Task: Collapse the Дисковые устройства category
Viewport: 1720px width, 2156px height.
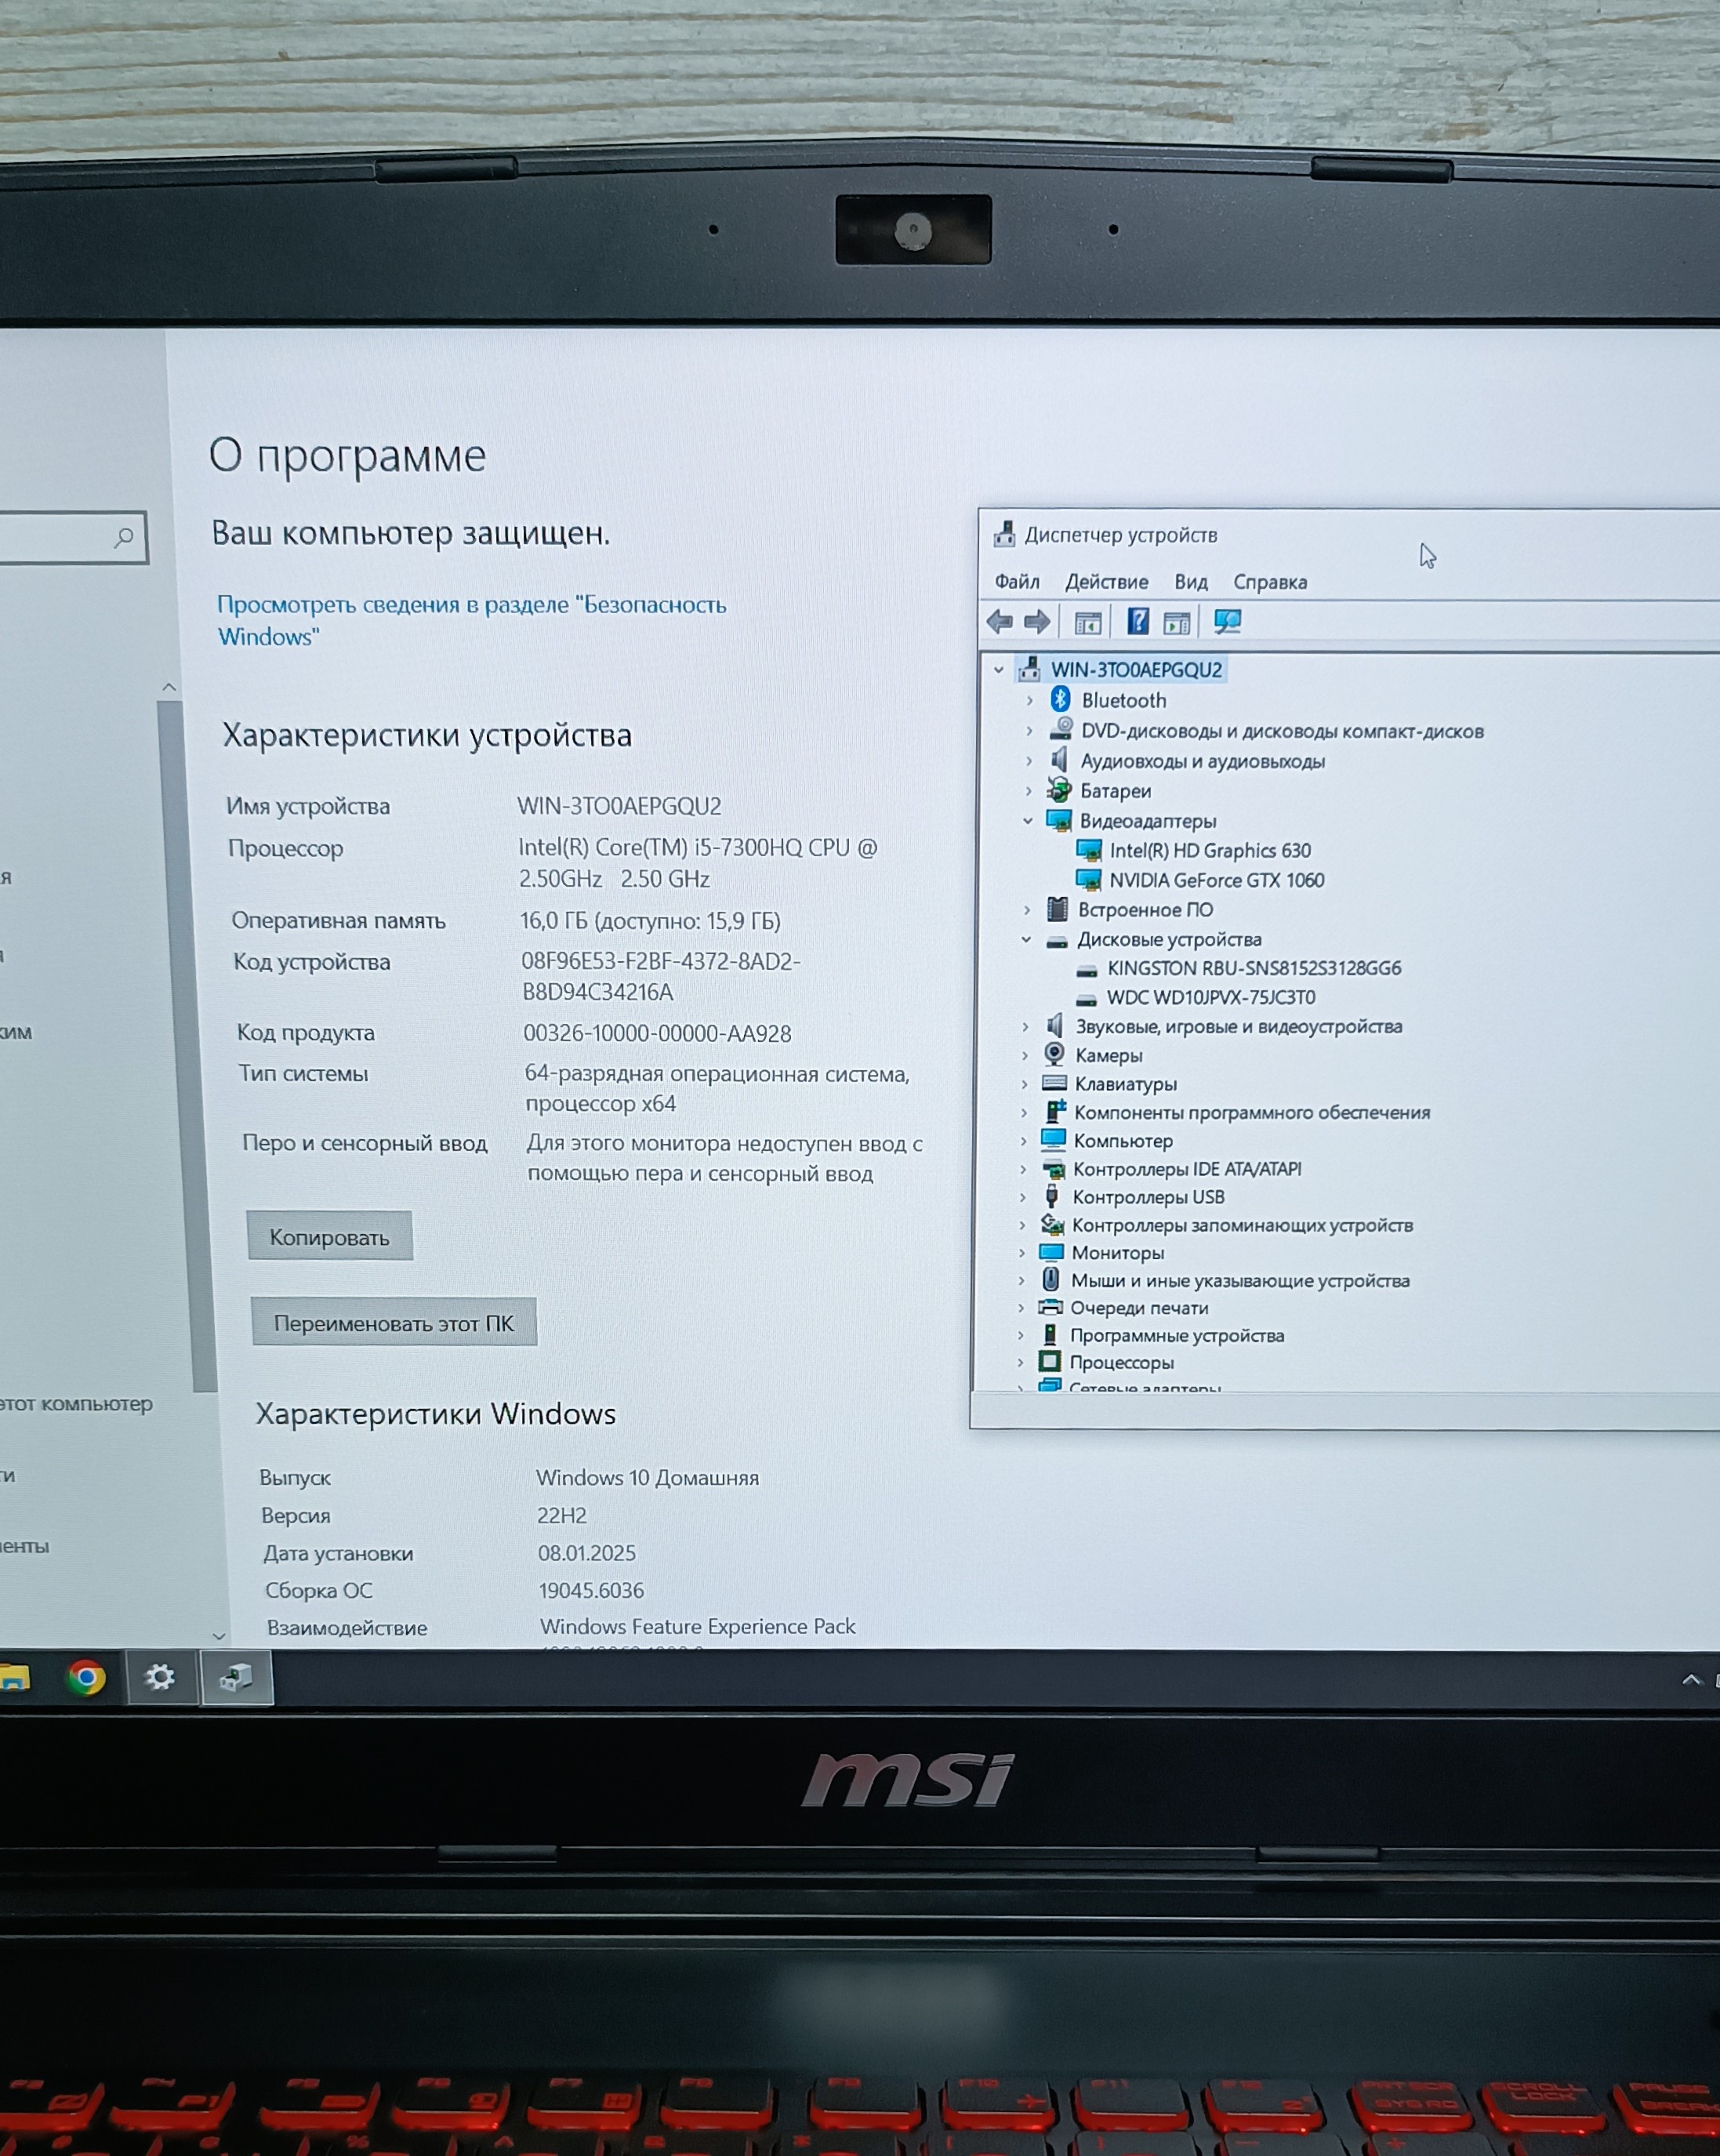Action: 1026,940
